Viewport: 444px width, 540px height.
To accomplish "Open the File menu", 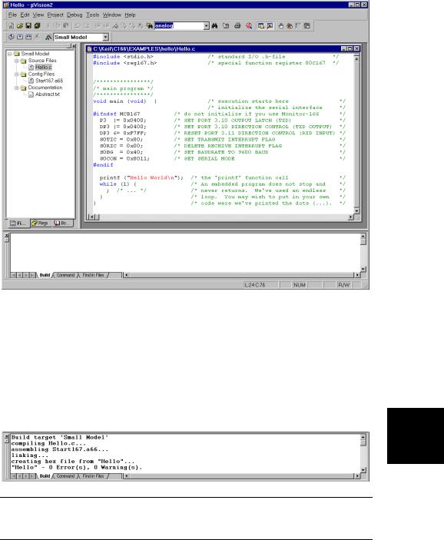I will tap(12, 15).
